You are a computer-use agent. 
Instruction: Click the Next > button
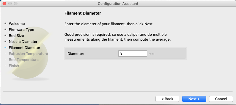pos(194,99)
